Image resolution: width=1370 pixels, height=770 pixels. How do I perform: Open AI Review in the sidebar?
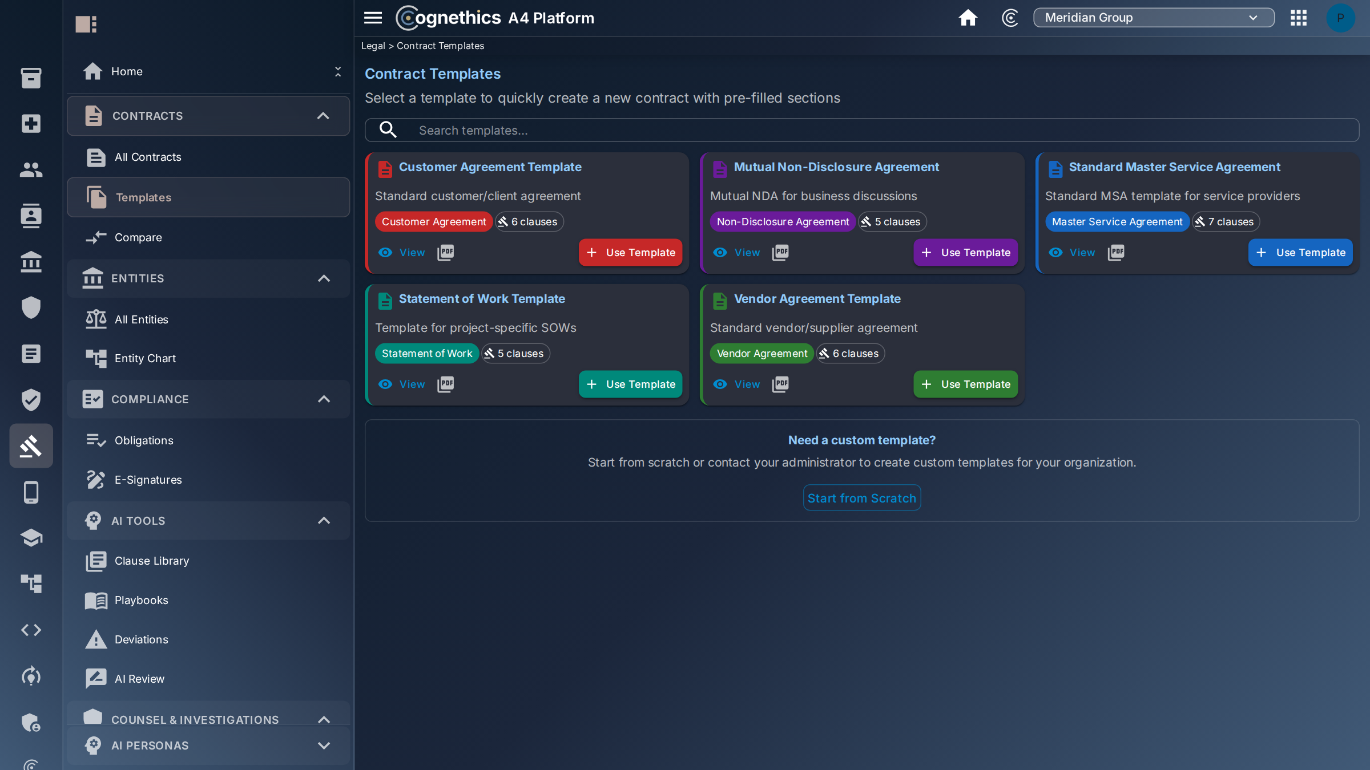coord(208,679)
